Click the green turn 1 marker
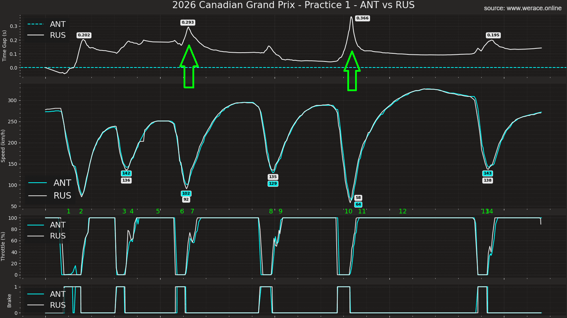Viewport: 567px width, 318px height. pyautogui.click(x=69, y=211)
